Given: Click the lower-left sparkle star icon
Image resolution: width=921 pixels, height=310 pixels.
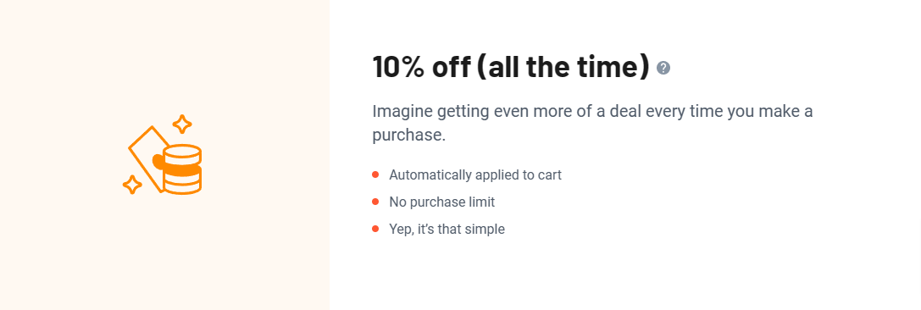Looking at the screenshot, I should click(x=132, y=185).
